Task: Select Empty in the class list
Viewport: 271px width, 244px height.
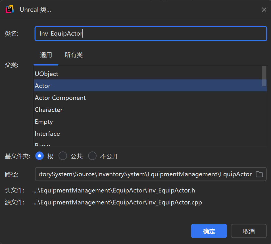Action: point(44,122)
